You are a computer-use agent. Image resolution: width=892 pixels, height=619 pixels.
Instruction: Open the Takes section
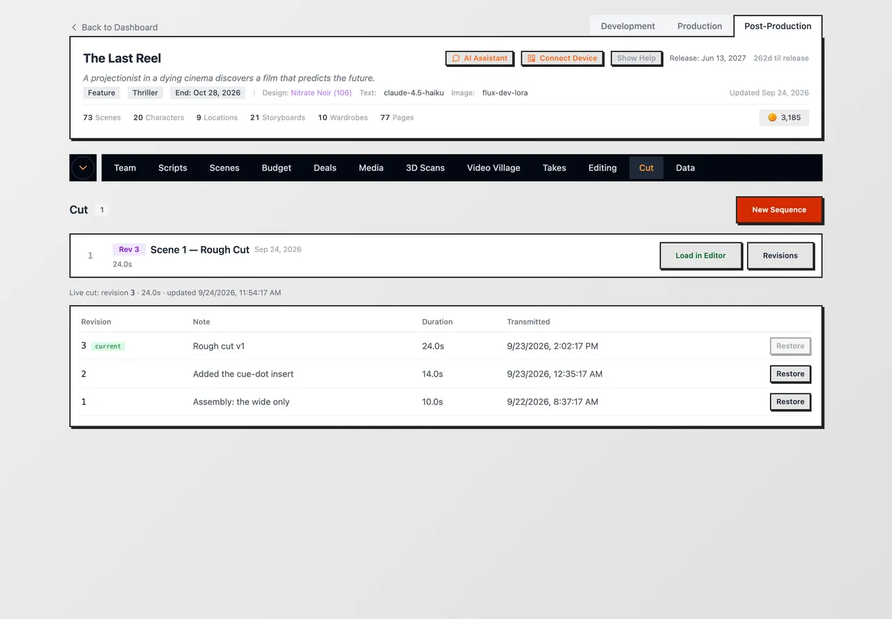coord(555,168)
